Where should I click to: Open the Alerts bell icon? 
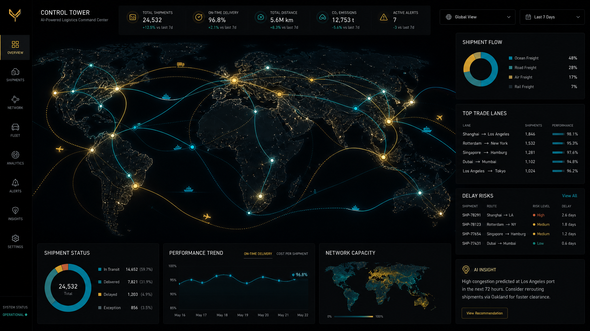pos(15,183)
